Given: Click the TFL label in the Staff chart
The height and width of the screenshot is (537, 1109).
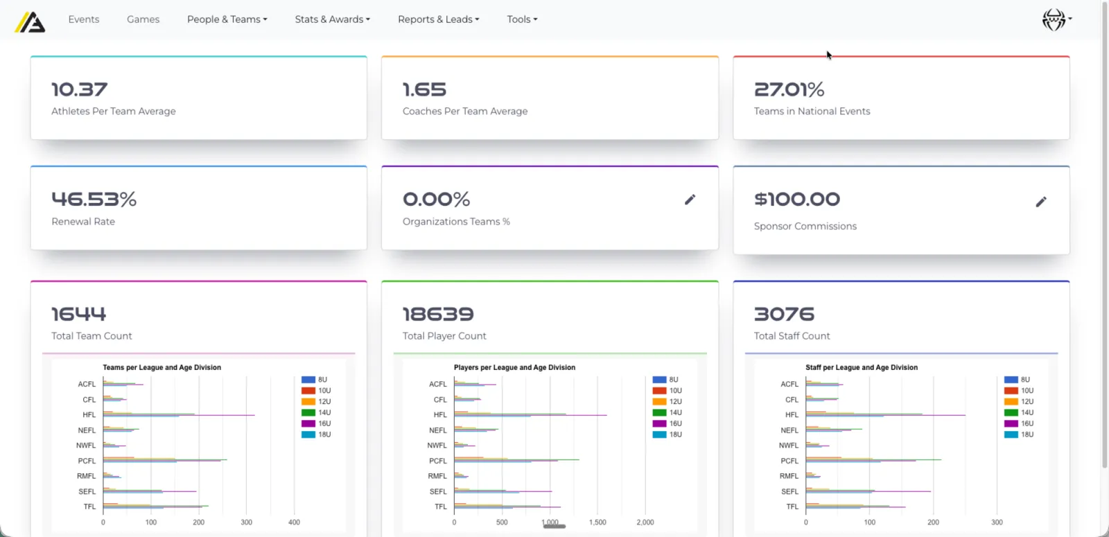Looking at the screenshot, I should tap(792, 507).
